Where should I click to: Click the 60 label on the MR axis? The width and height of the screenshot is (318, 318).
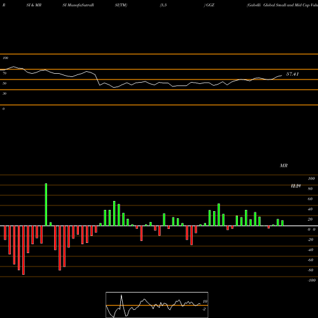[x=310, y=199]
